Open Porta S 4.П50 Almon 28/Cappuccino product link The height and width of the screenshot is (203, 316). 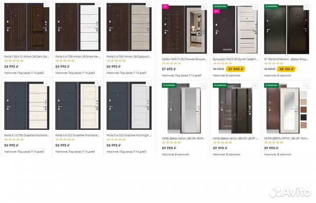pyautogui.click(x=128, y=57)
